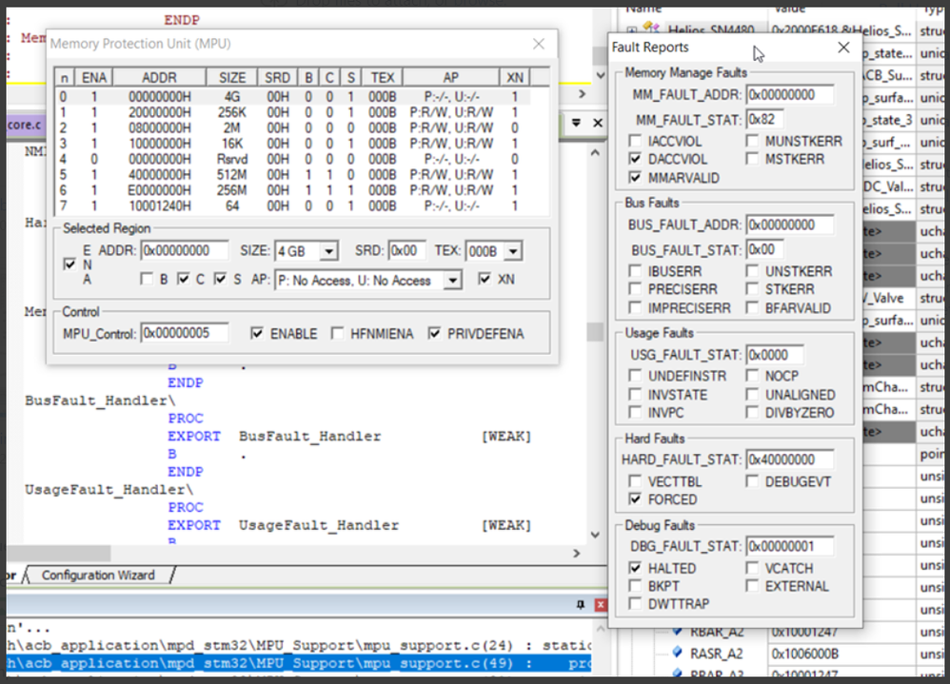
Task: Toggle the ENA checkbox for selected region
Action: (x=69, y=264)
